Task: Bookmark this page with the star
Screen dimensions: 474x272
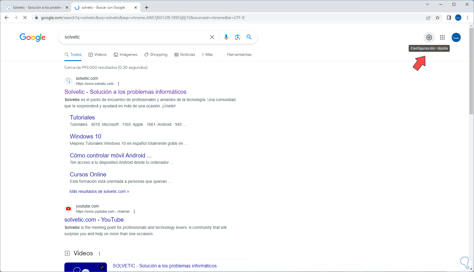Action: point(437,18)
